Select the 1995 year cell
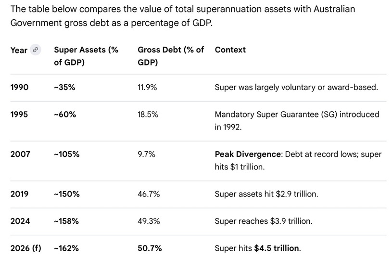The width and height of the screenshot is (392, 258). (20, 115)
